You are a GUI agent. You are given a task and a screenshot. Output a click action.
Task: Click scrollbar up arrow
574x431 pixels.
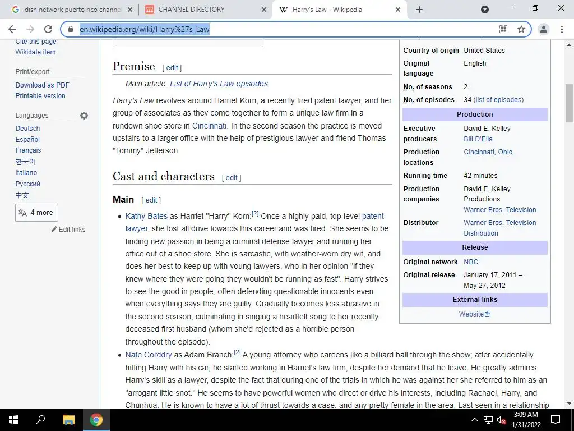[x=569, y=45]
